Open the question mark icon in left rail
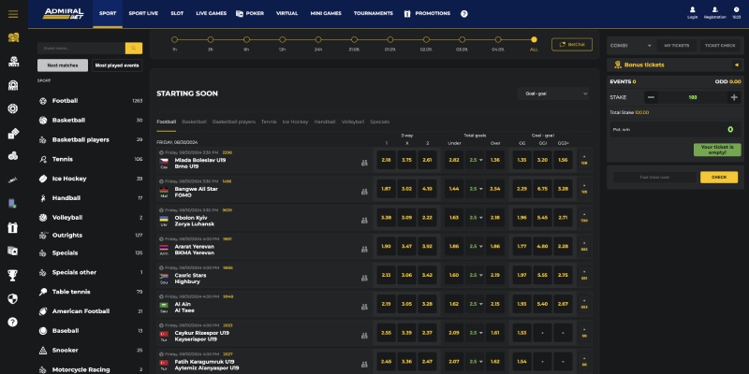749x374 pixels. (x=13, y=322)
